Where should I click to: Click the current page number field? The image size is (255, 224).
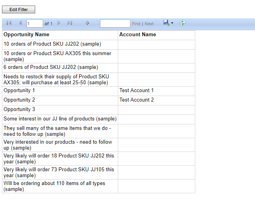[35, 24]
